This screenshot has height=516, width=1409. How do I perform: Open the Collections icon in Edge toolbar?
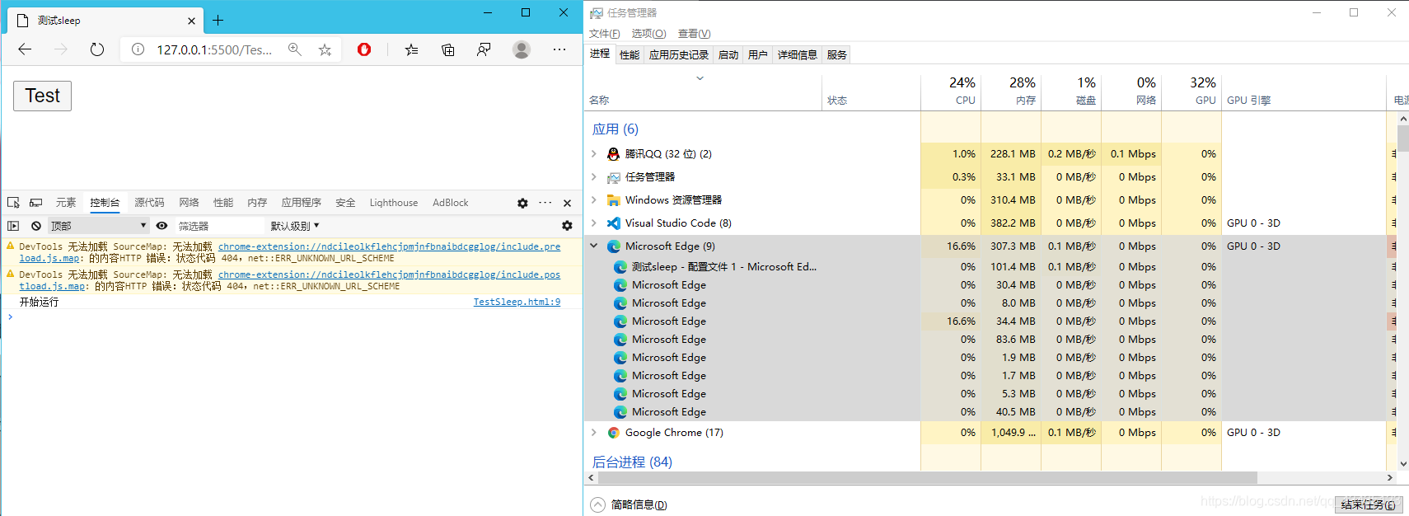tap(448, 49)
